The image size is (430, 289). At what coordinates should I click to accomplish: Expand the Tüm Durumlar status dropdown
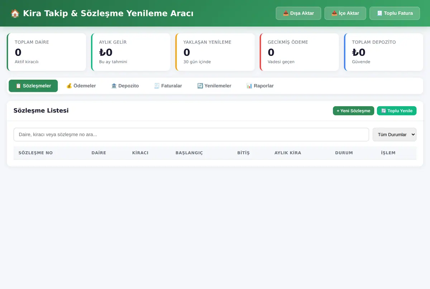pyautogui.click(x=395, y=134)
